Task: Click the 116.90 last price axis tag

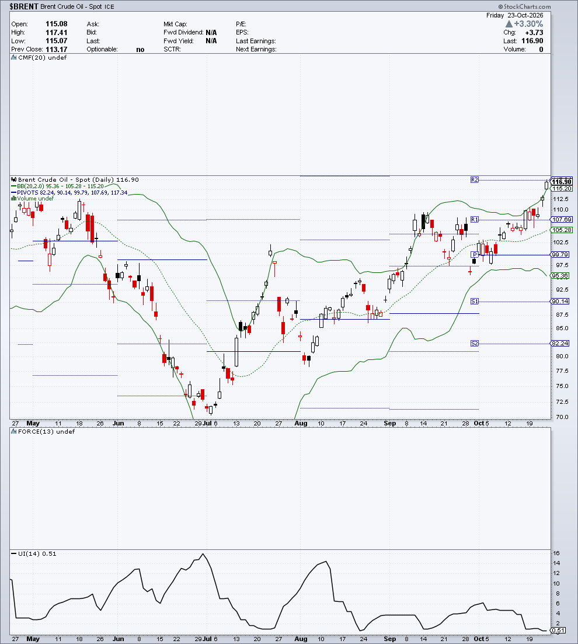Action: (x=562, y=182)
